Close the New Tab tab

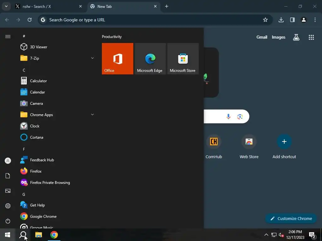(x=155, y=6)
